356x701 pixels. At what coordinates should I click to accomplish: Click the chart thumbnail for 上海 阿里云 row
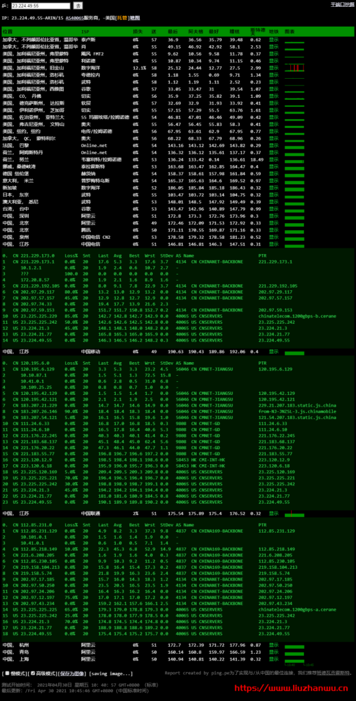[294, 659]
